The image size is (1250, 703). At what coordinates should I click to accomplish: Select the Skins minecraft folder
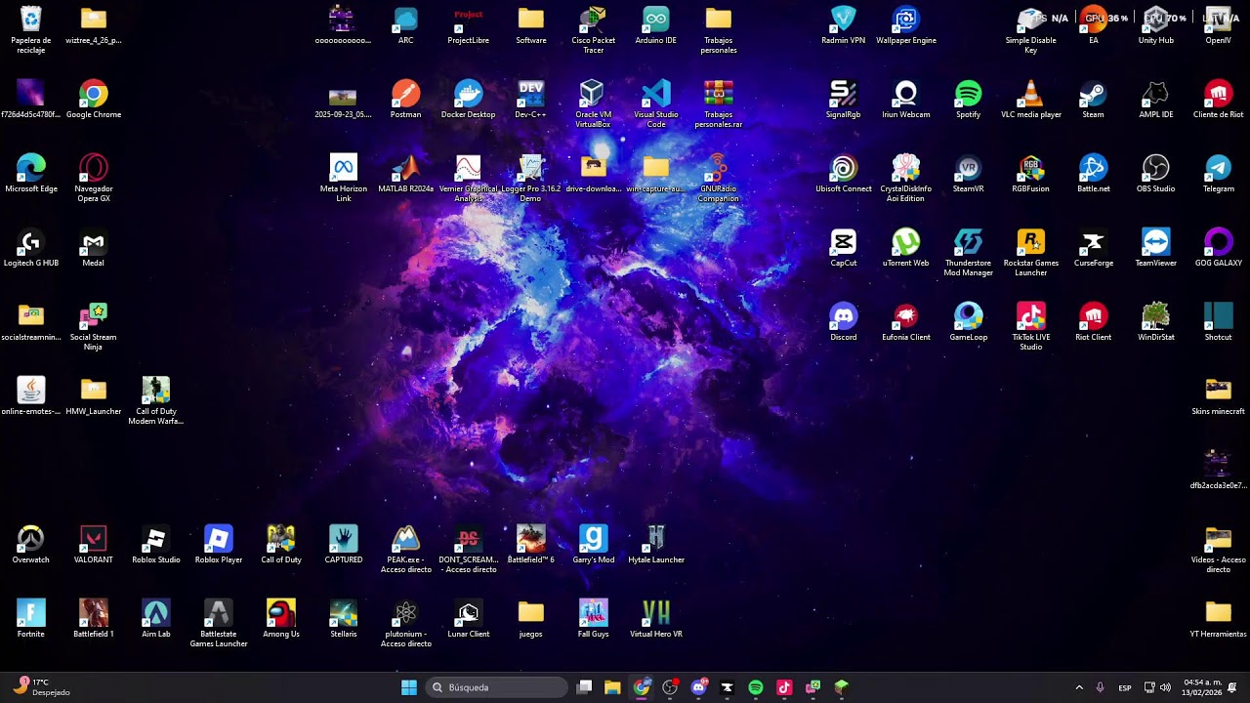click(1218, 392)
